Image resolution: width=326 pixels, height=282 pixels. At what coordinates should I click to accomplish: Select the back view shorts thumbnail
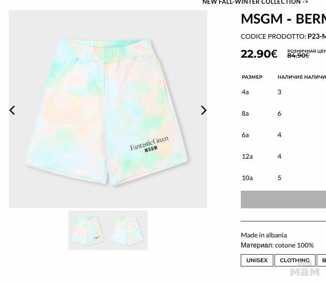[x=128, y=230]
